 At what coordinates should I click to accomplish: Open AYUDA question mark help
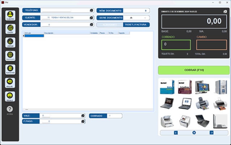(x=10, y=111)
